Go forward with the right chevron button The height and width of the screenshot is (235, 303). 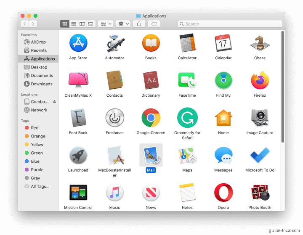33,24
